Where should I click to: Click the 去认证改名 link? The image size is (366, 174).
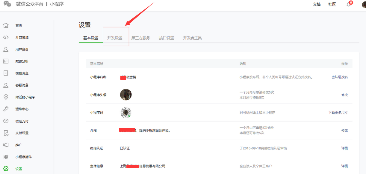pyautogui.click(x=340, y=77)
